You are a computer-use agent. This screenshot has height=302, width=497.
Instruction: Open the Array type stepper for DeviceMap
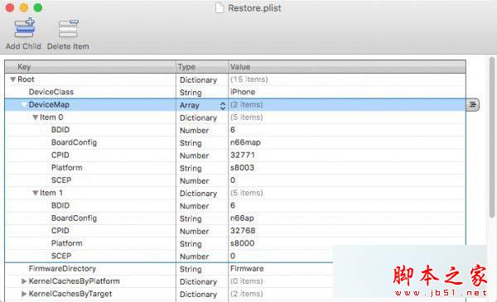coord(223,105)
